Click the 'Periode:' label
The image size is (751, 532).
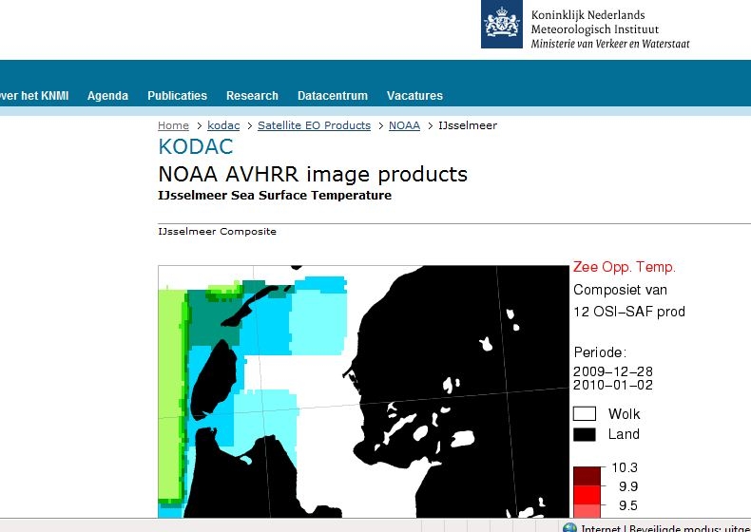[600, 352]
